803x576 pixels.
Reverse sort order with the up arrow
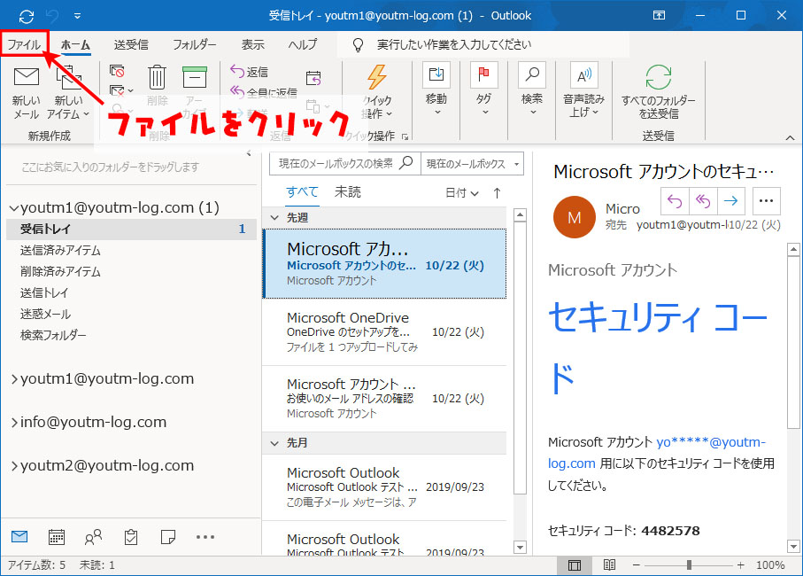pos(497,193)
